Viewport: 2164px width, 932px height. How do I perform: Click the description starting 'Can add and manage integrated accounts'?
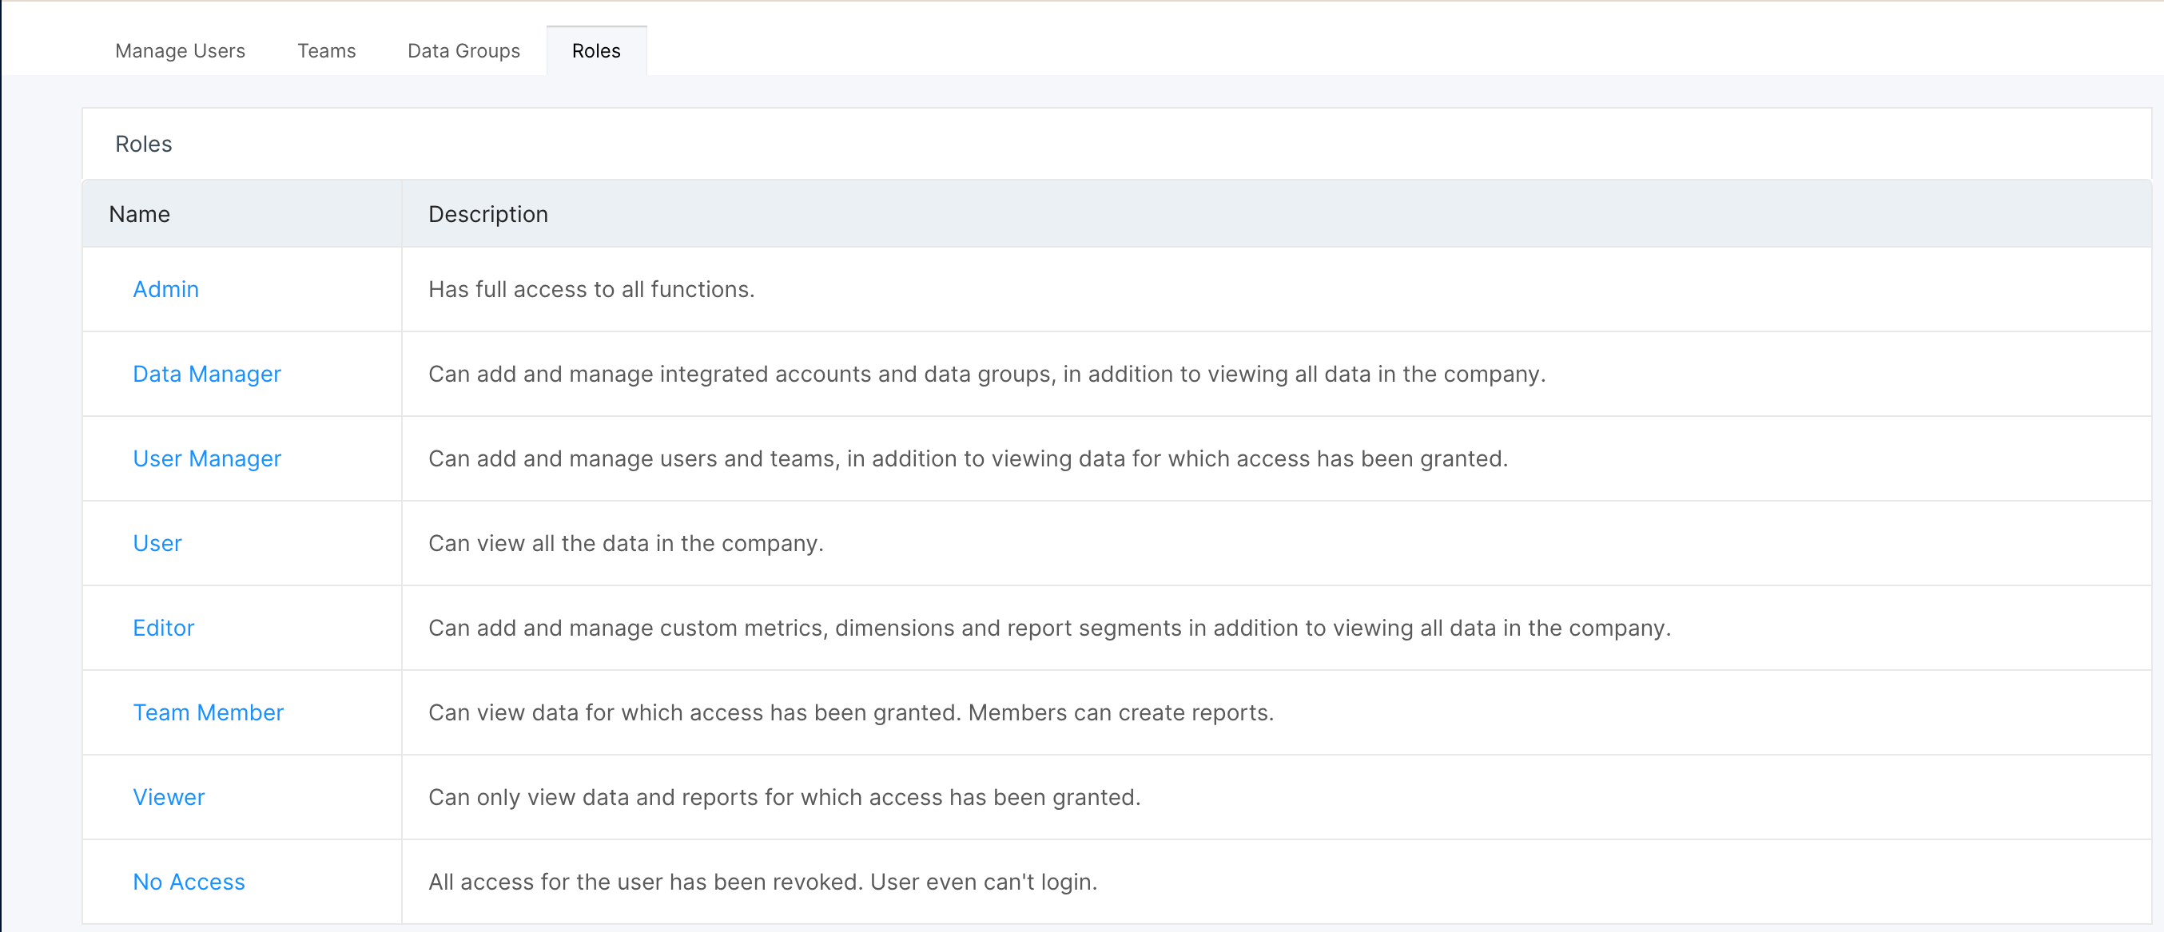tap(987, 375)
